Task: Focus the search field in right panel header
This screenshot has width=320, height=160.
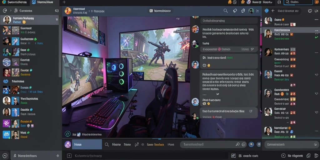Action: [288, 11]
